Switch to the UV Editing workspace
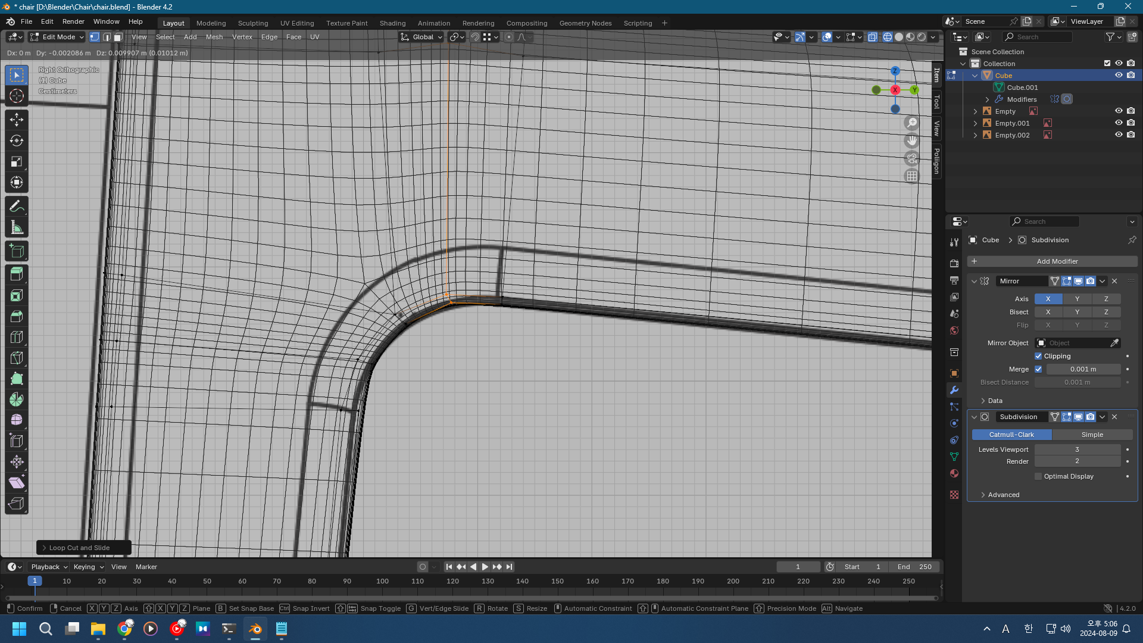1143x643 pixels. [297, 23]
